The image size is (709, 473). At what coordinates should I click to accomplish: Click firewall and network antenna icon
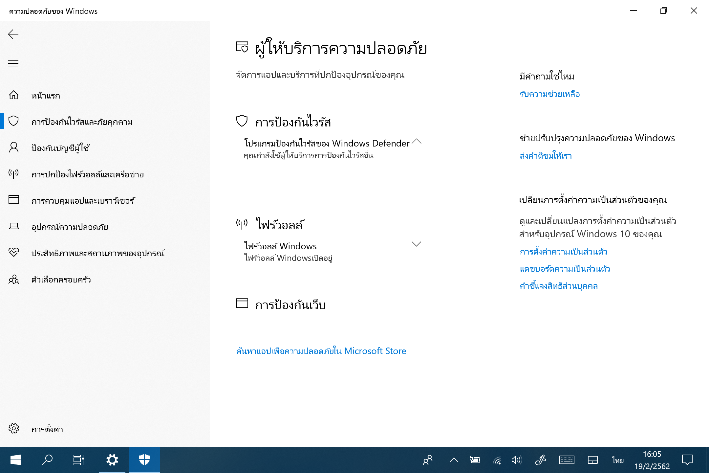tap(13, 173)
